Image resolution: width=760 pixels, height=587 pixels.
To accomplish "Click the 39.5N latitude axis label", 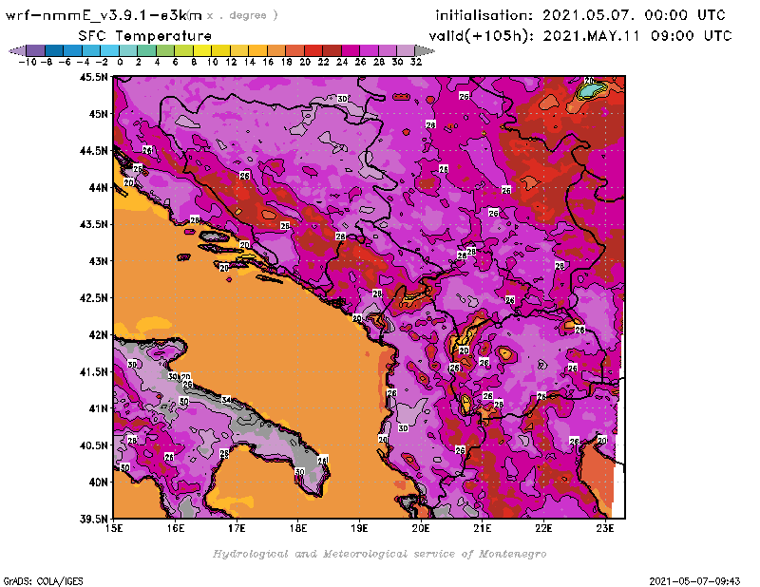I will (x=92, y=519).
